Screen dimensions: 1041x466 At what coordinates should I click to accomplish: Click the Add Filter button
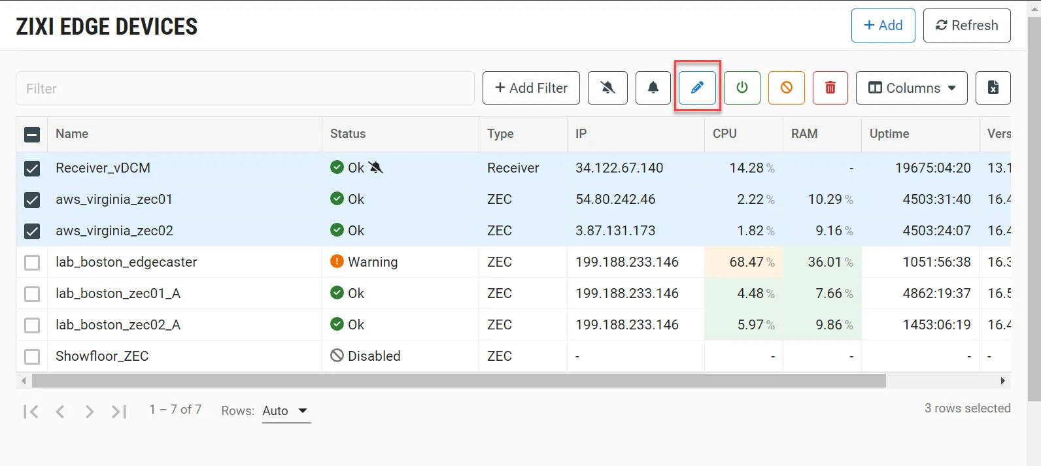[531, 88]
